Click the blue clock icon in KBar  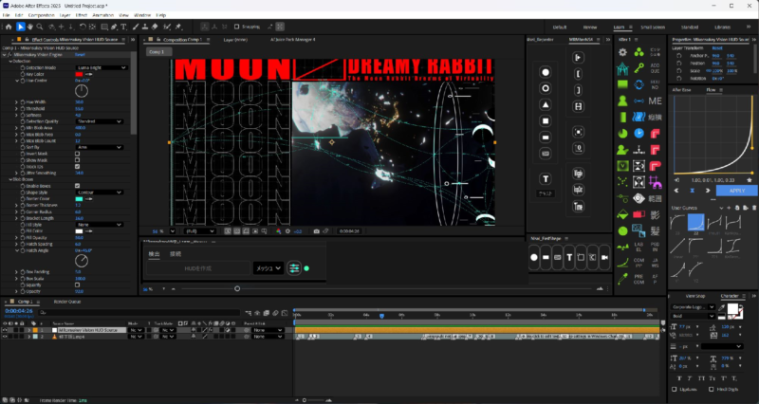tap(639, 133)
